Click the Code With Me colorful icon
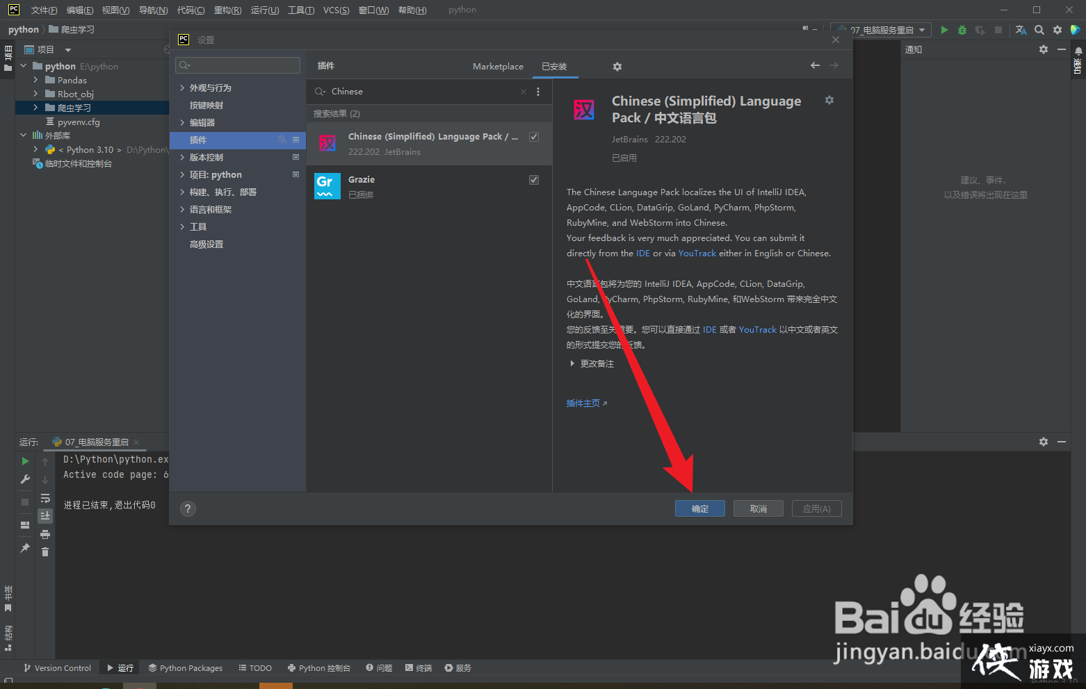 [1075, 30]
